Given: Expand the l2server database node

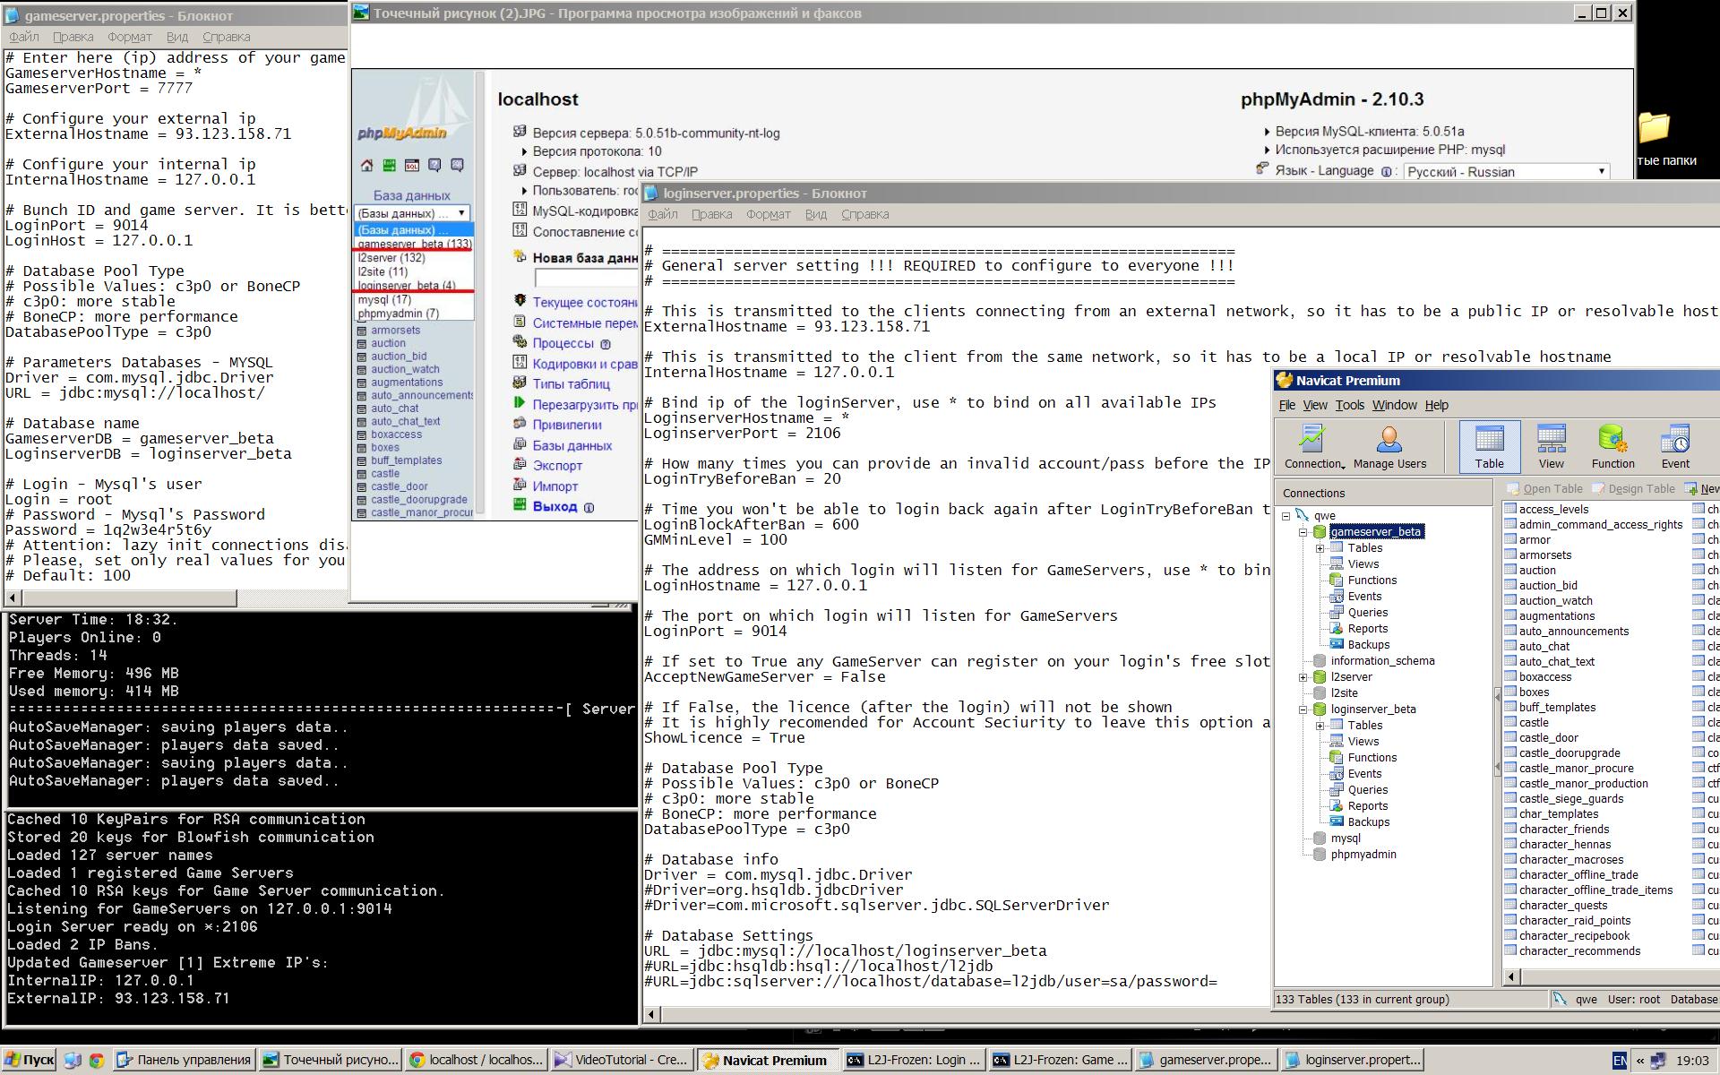Looking at the screenshot, I should (1303, 677).
